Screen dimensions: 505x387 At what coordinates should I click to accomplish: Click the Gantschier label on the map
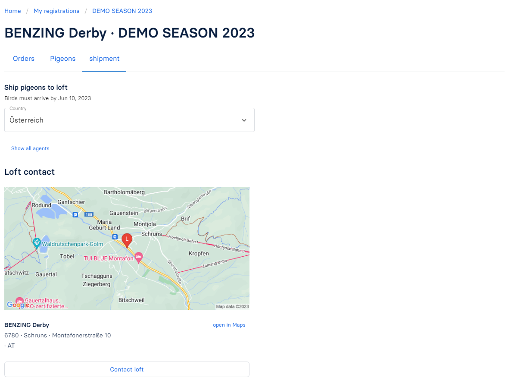click(x=71, y=202)
